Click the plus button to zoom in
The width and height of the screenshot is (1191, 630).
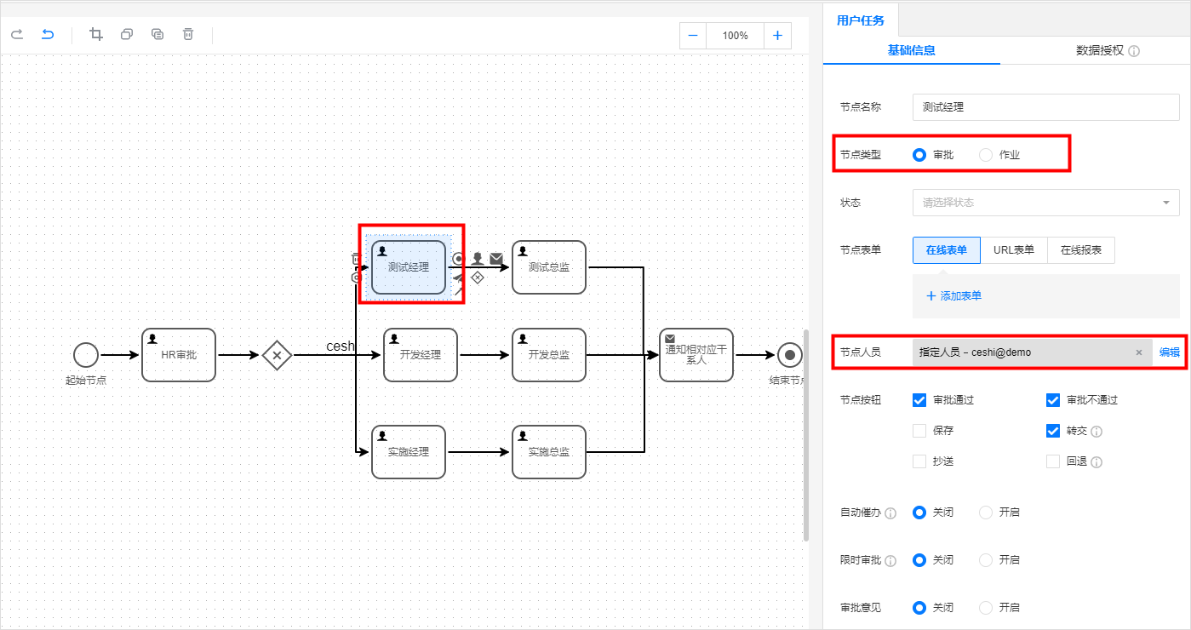[777, 35]
